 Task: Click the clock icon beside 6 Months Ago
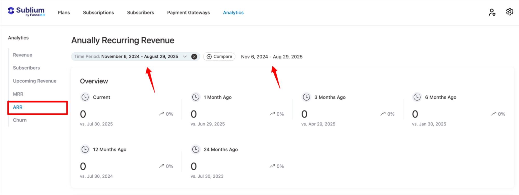pos(417,97)
